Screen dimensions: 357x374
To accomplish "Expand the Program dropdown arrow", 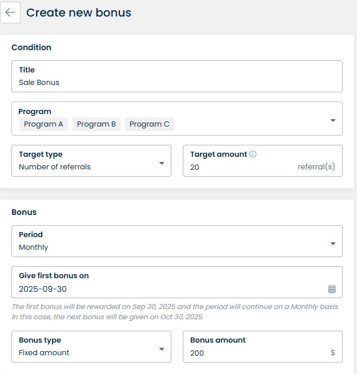I will point(333,120).
